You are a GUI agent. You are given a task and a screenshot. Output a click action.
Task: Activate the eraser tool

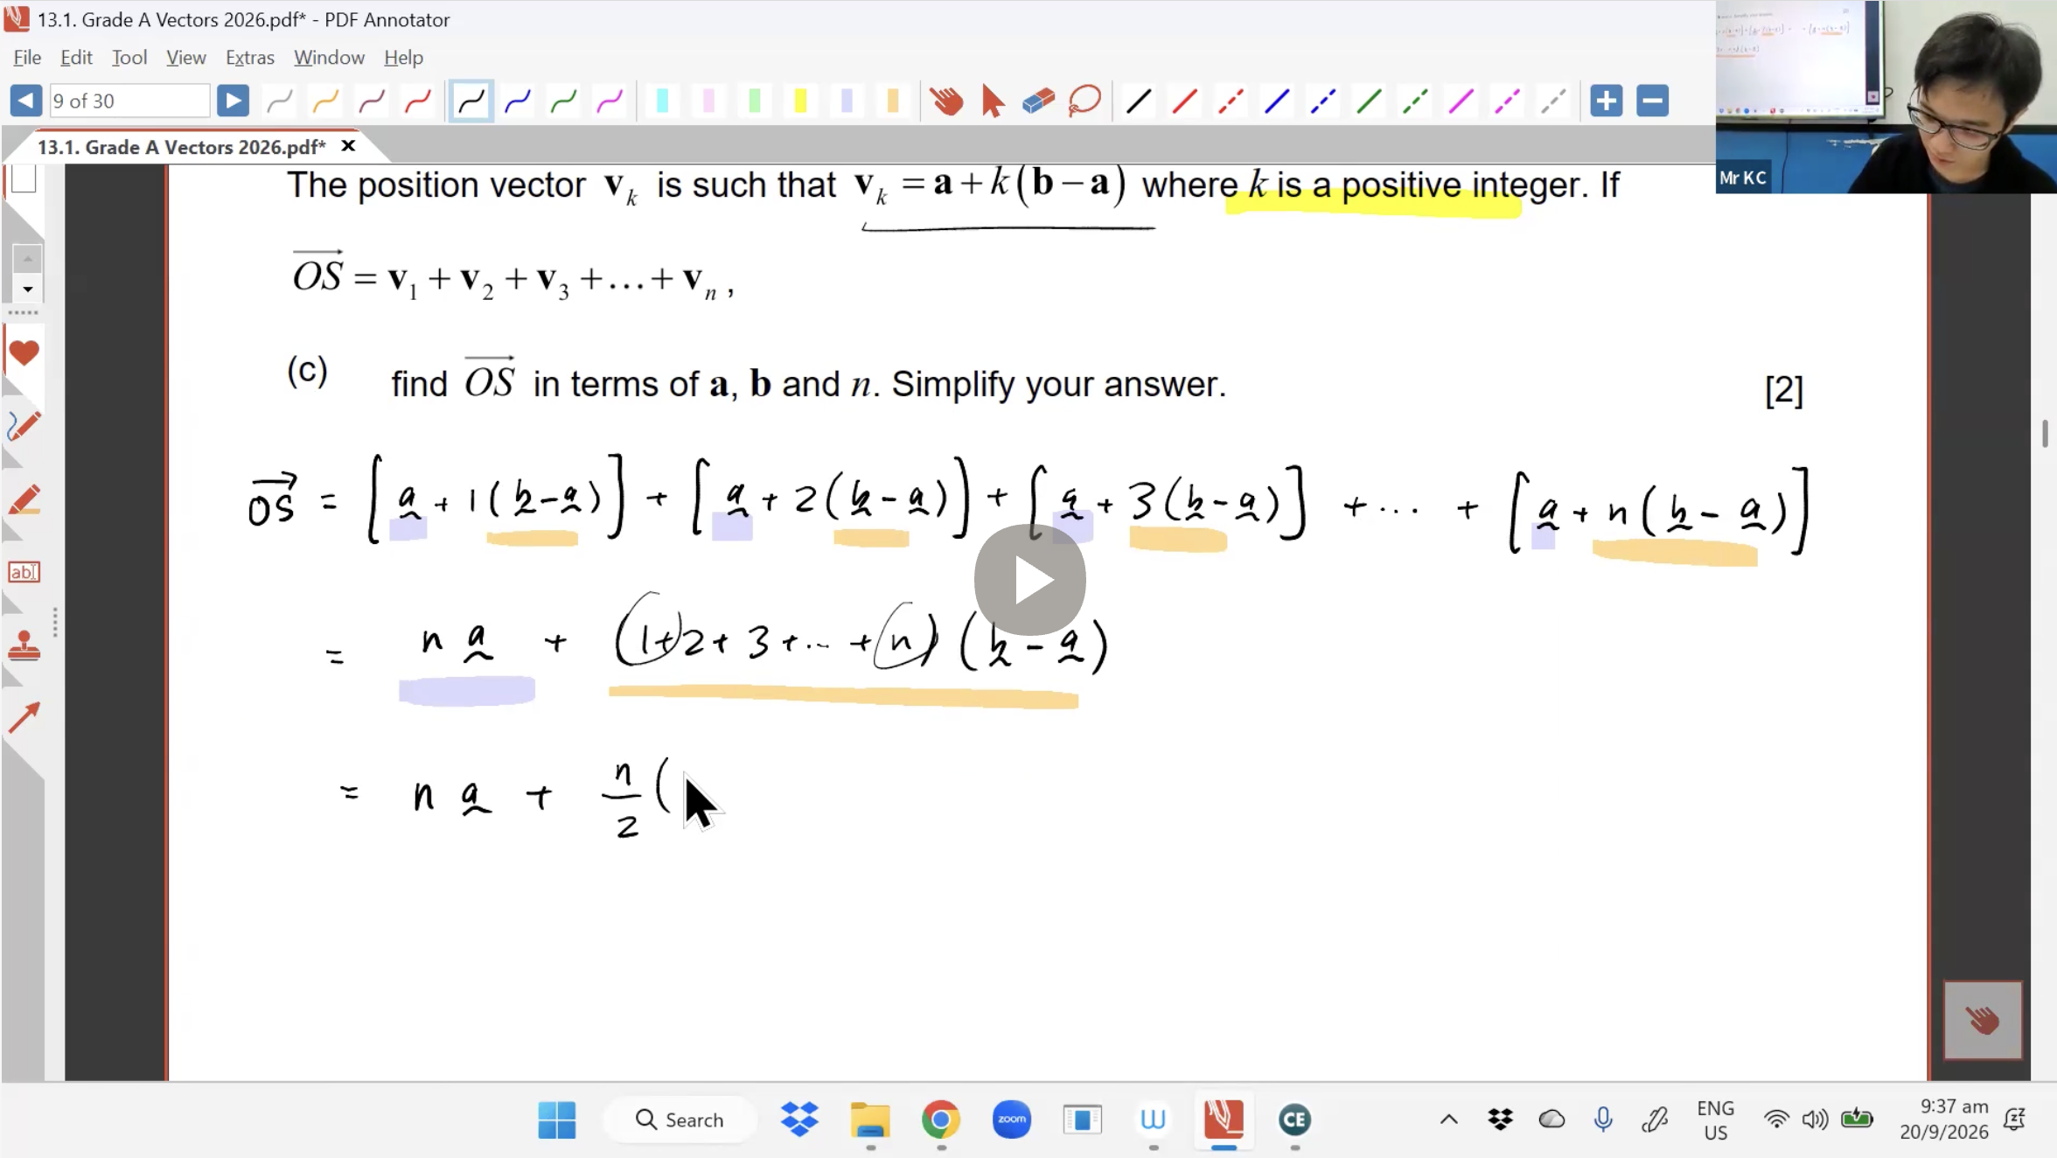click(x=1038, y=101)
